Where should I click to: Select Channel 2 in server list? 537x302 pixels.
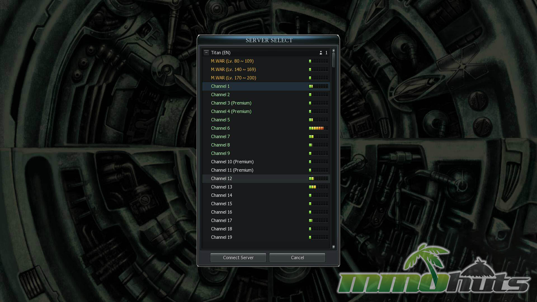tap(220, 95)
